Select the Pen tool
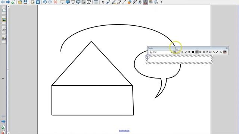The height and width of the screenshot is (134, 239). [108, 2]
